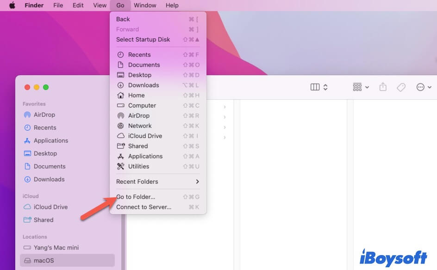Click the Shared folder icon in Go menu
Viewport: 437px width, 270px height.
121,146
